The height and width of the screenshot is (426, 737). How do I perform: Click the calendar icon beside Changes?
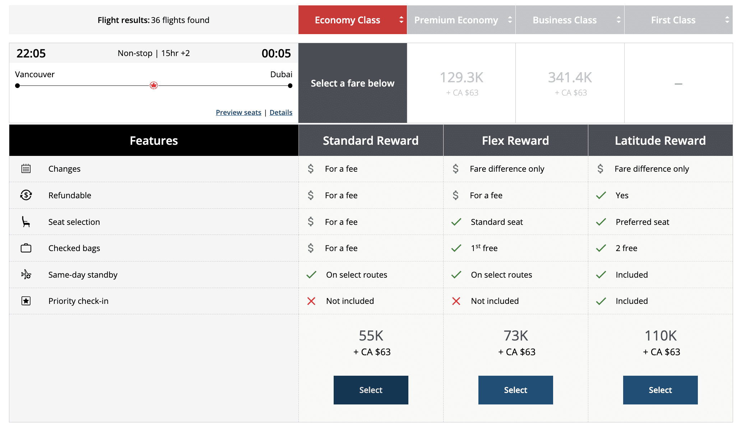(x=26, y=168)
